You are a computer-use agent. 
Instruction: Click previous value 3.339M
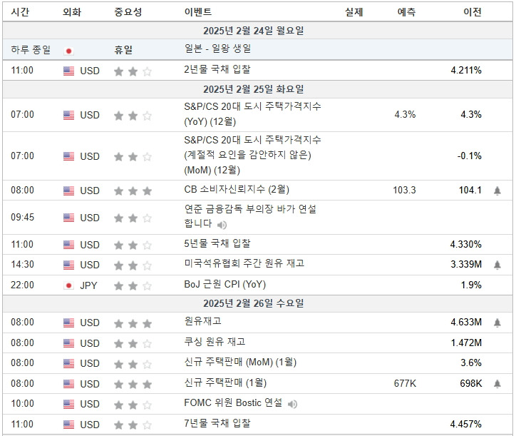(466, 264)
